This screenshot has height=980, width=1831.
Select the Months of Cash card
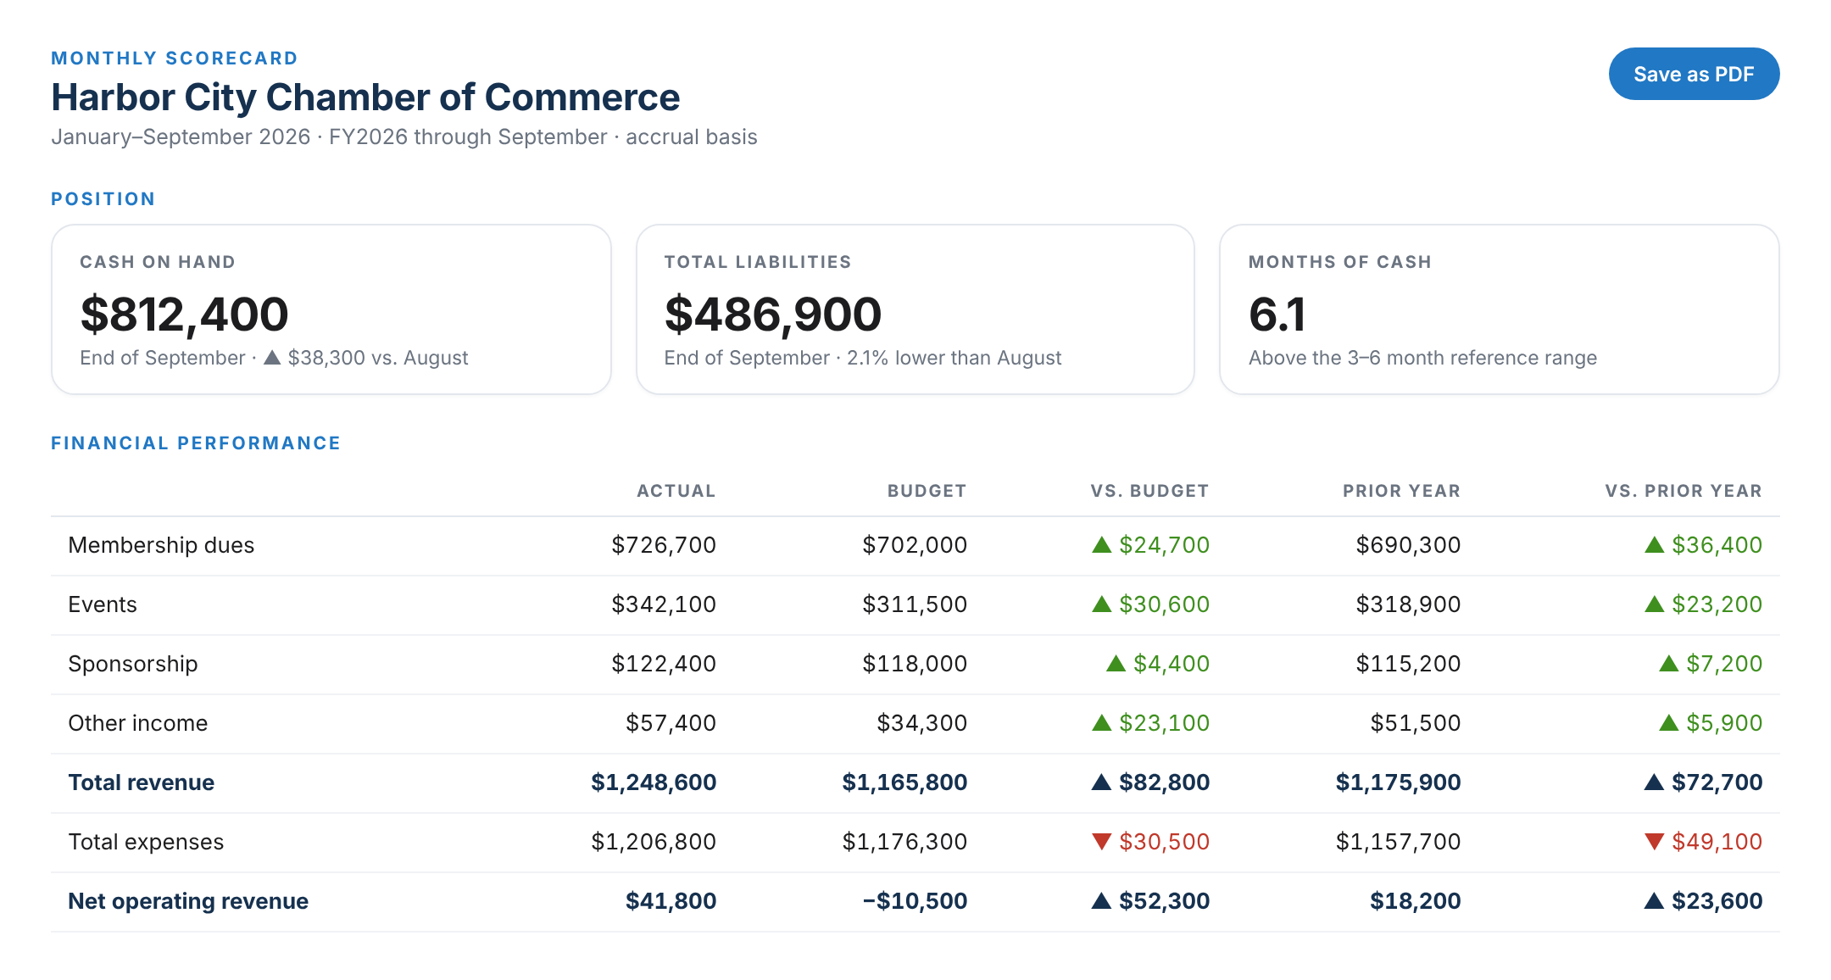tap(1499, 309)
